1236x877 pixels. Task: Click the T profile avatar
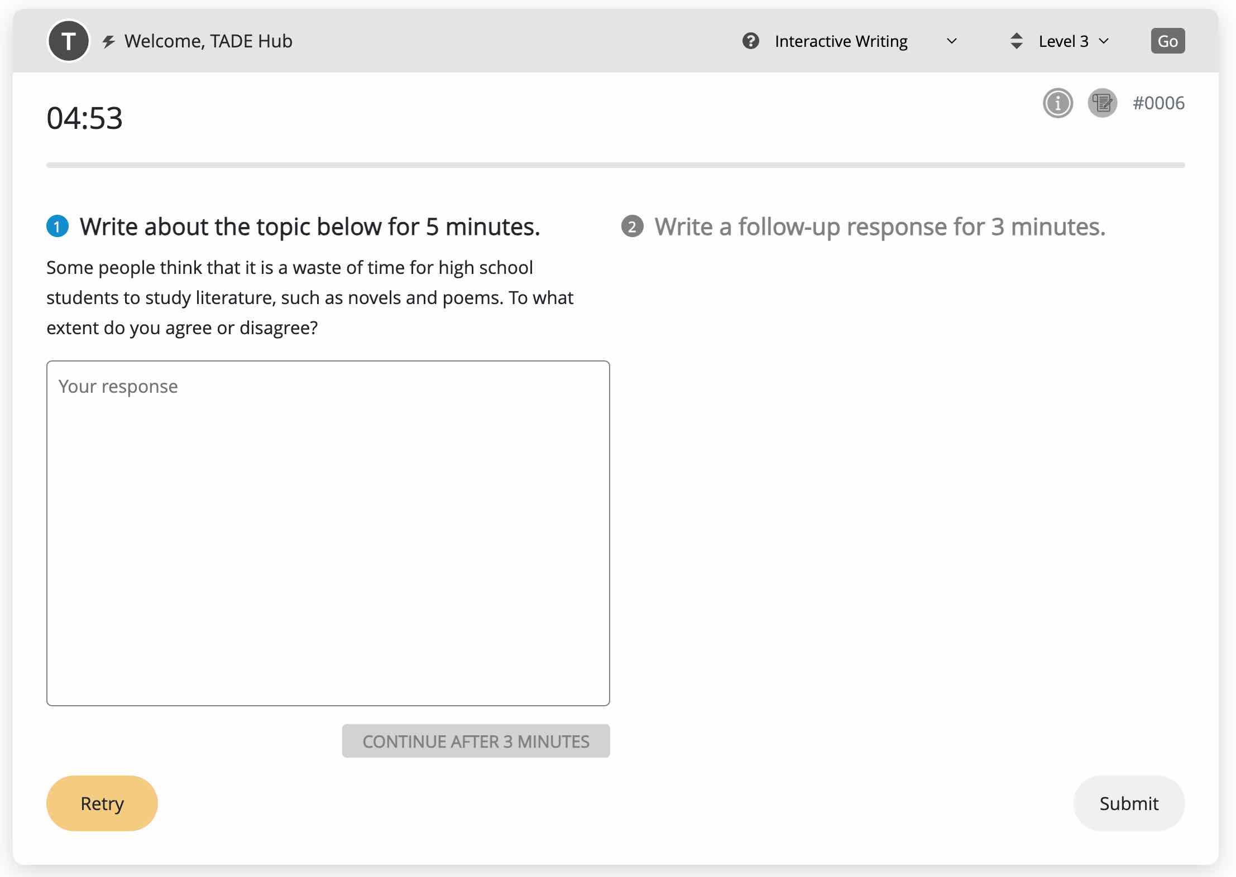pos(69,41)
